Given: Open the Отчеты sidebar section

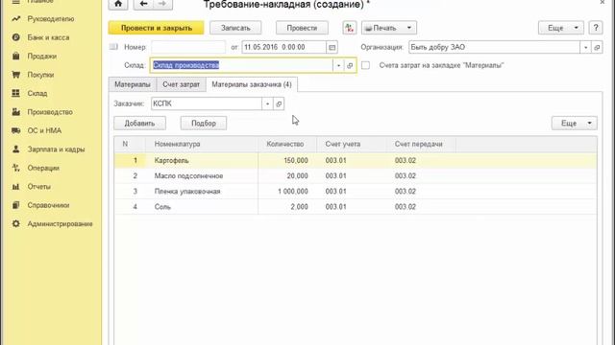Looking at the screenshot, I should pyautogui.click(x=38, y=187).
